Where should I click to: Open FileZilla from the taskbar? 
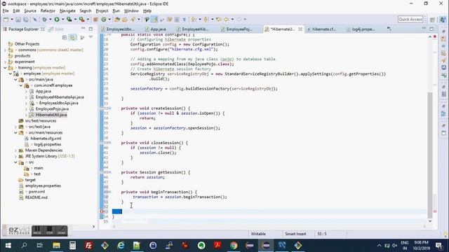click(89, 246)
